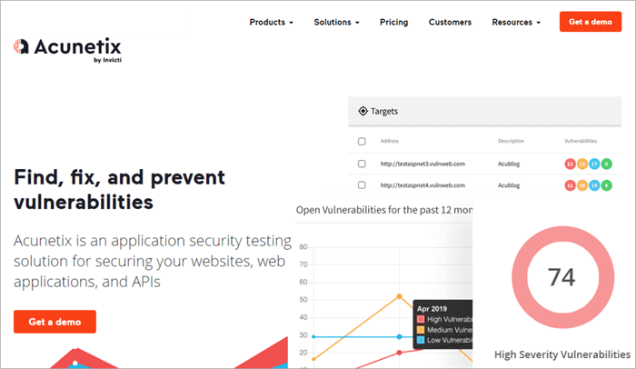Click the http://testaspnet3.vulnweb.com address
The height and width of the screenshot is (369, 636).
[x=422, y=164]
